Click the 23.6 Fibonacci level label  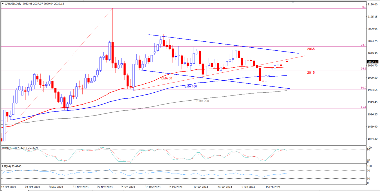(x=363, y=45)
